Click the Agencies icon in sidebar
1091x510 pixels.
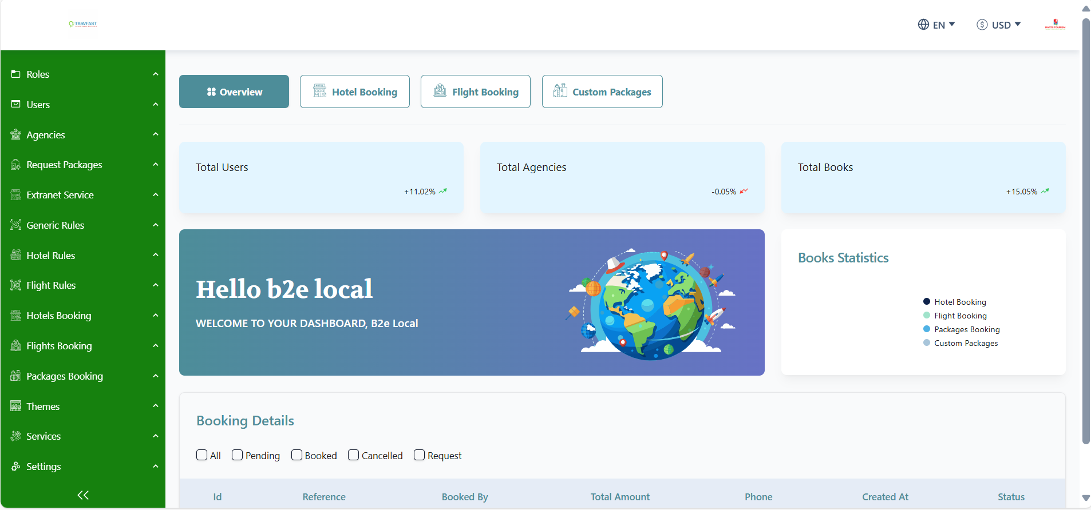tap(16, 135)
